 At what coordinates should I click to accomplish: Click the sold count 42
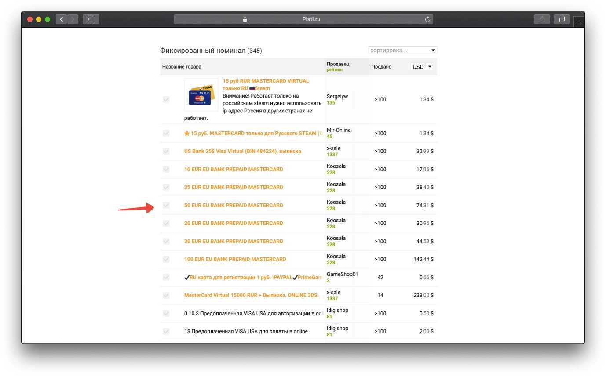coord(380,277)
